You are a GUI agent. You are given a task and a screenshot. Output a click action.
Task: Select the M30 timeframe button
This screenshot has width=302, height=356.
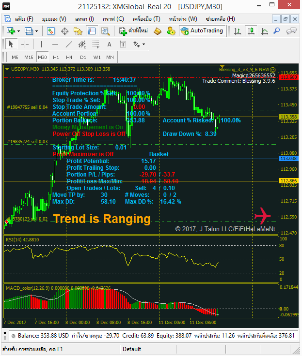pos(42,58)
